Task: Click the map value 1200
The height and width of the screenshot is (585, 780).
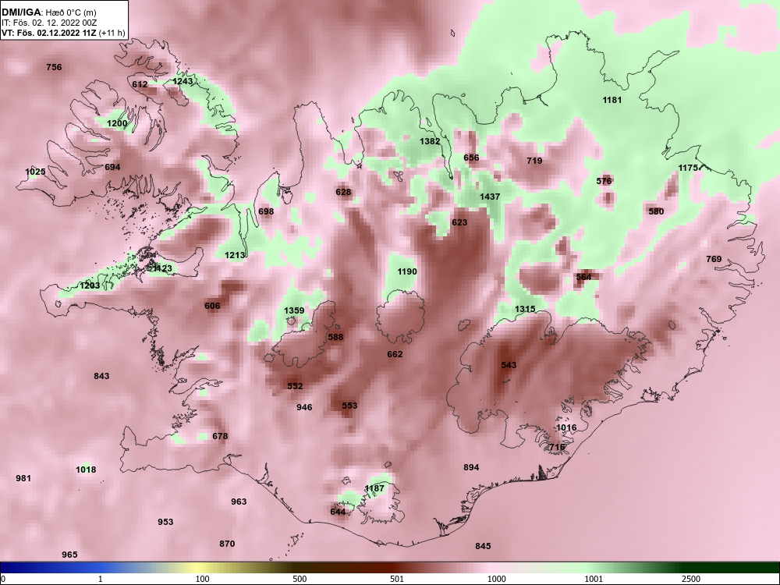Action: point(118,123)
